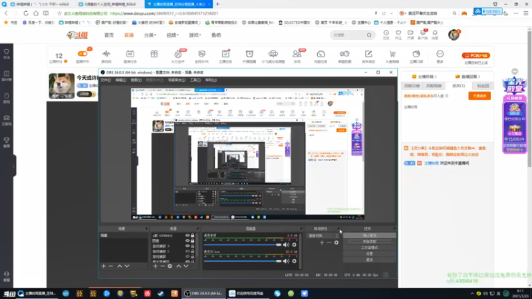The image size is (532, 299).
Task: Toggle visibility eye of 图像 source
Action: tap(188, 241)
